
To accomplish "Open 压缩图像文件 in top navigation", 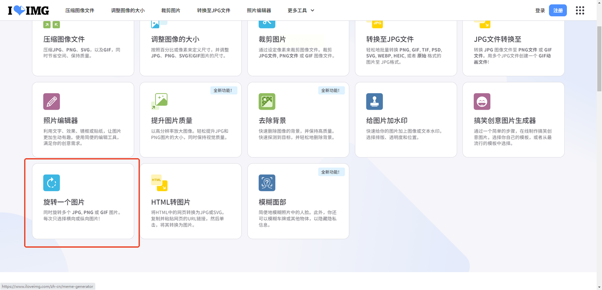I will point(79,10).
